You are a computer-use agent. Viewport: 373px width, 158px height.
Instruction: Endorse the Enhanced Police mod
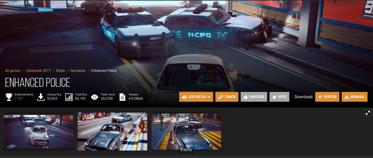click(254, 97)
